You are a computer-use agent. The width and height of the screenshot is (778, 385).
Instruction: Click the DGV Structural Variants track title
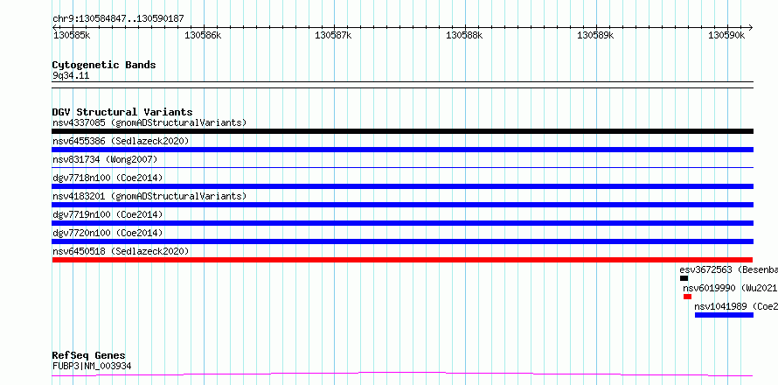(122, 112)
